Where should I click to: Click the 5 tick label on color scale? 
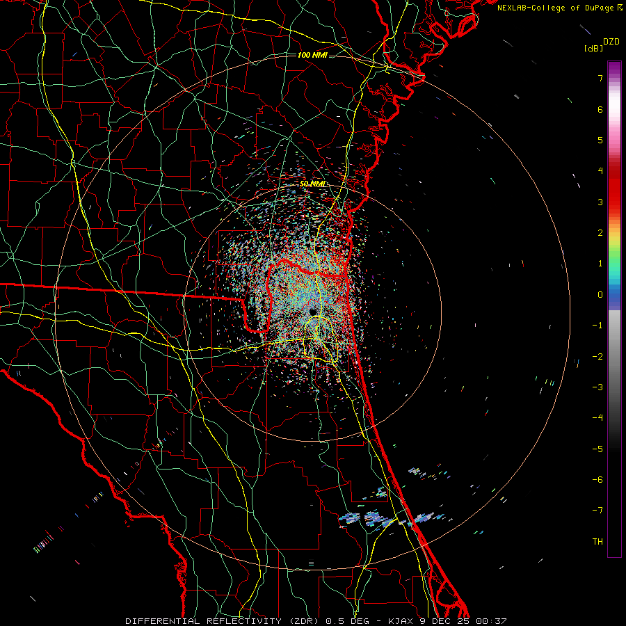tap(600, 140)
